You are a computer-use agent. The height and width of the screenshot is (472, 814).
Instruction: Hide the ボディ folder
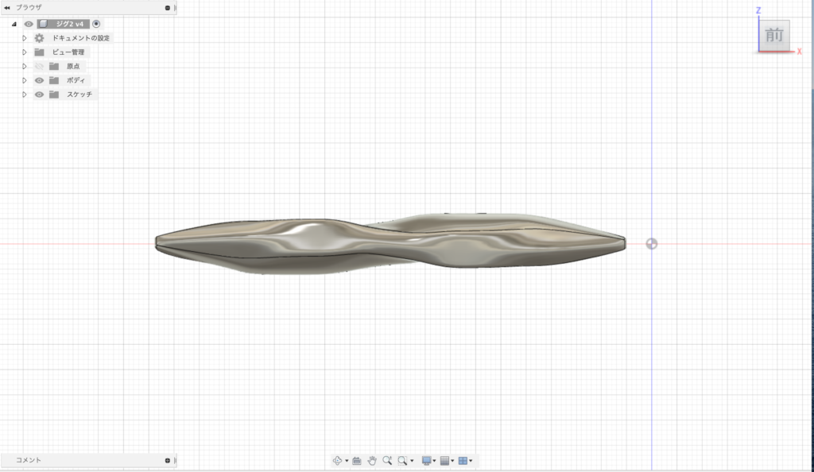[x=39, y=80]
